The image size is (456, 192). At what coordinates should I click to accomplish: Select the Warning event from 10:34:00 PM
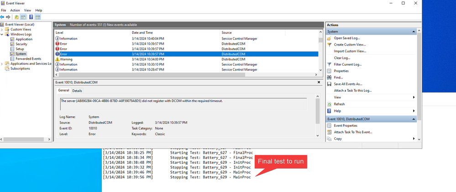point(137,59)
